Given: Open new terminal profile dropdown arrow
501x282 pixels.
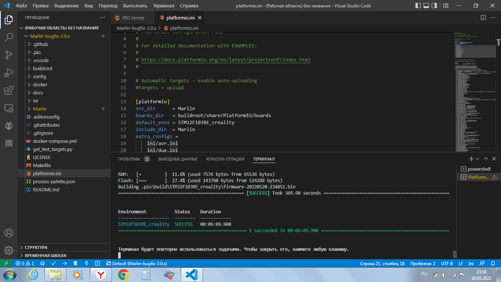Looking at the screenshot, I should point(478,159).
